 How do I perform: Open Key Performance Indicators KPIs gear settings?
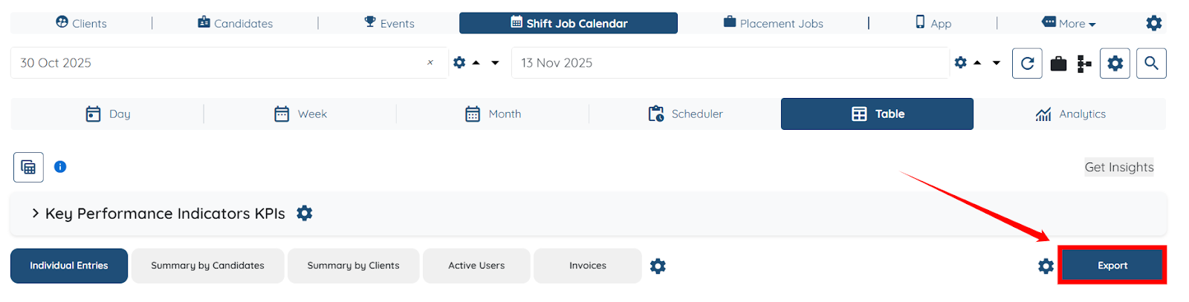pyautogui.click(x=305, y=214)
